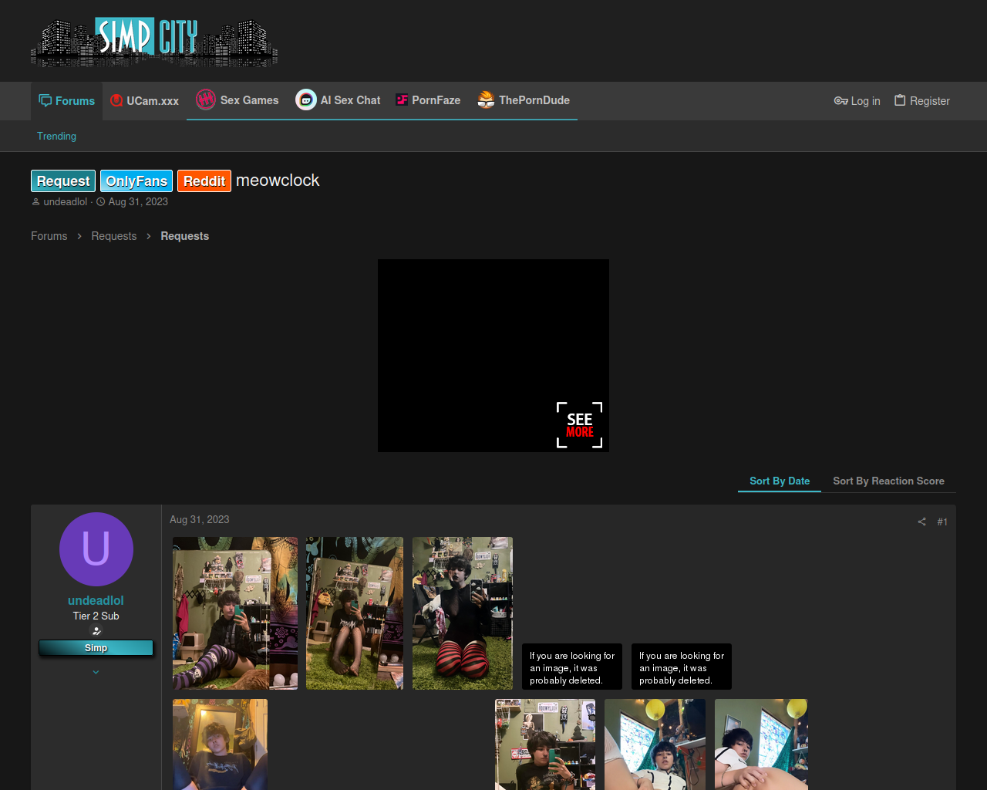Click the Simp user banner
The width and height of the screenshot is (987, 790).
[96, 648]
